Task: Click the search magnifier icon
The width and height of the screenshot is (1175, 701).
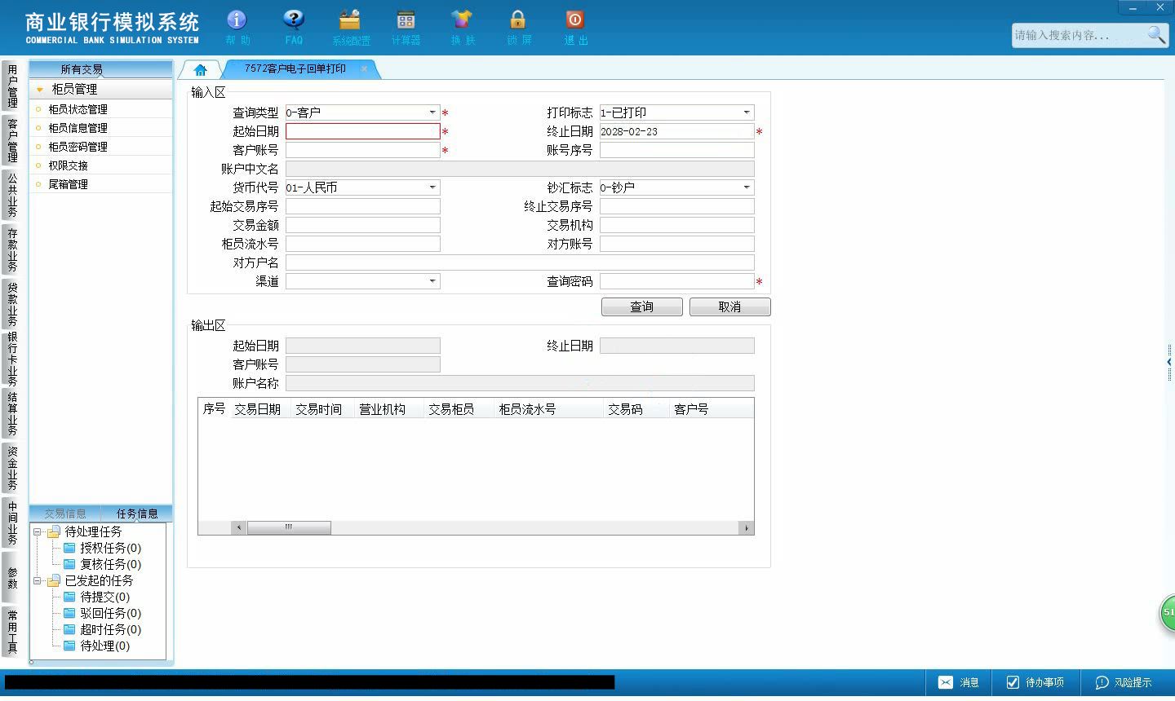Action: tap(1155, 35)
